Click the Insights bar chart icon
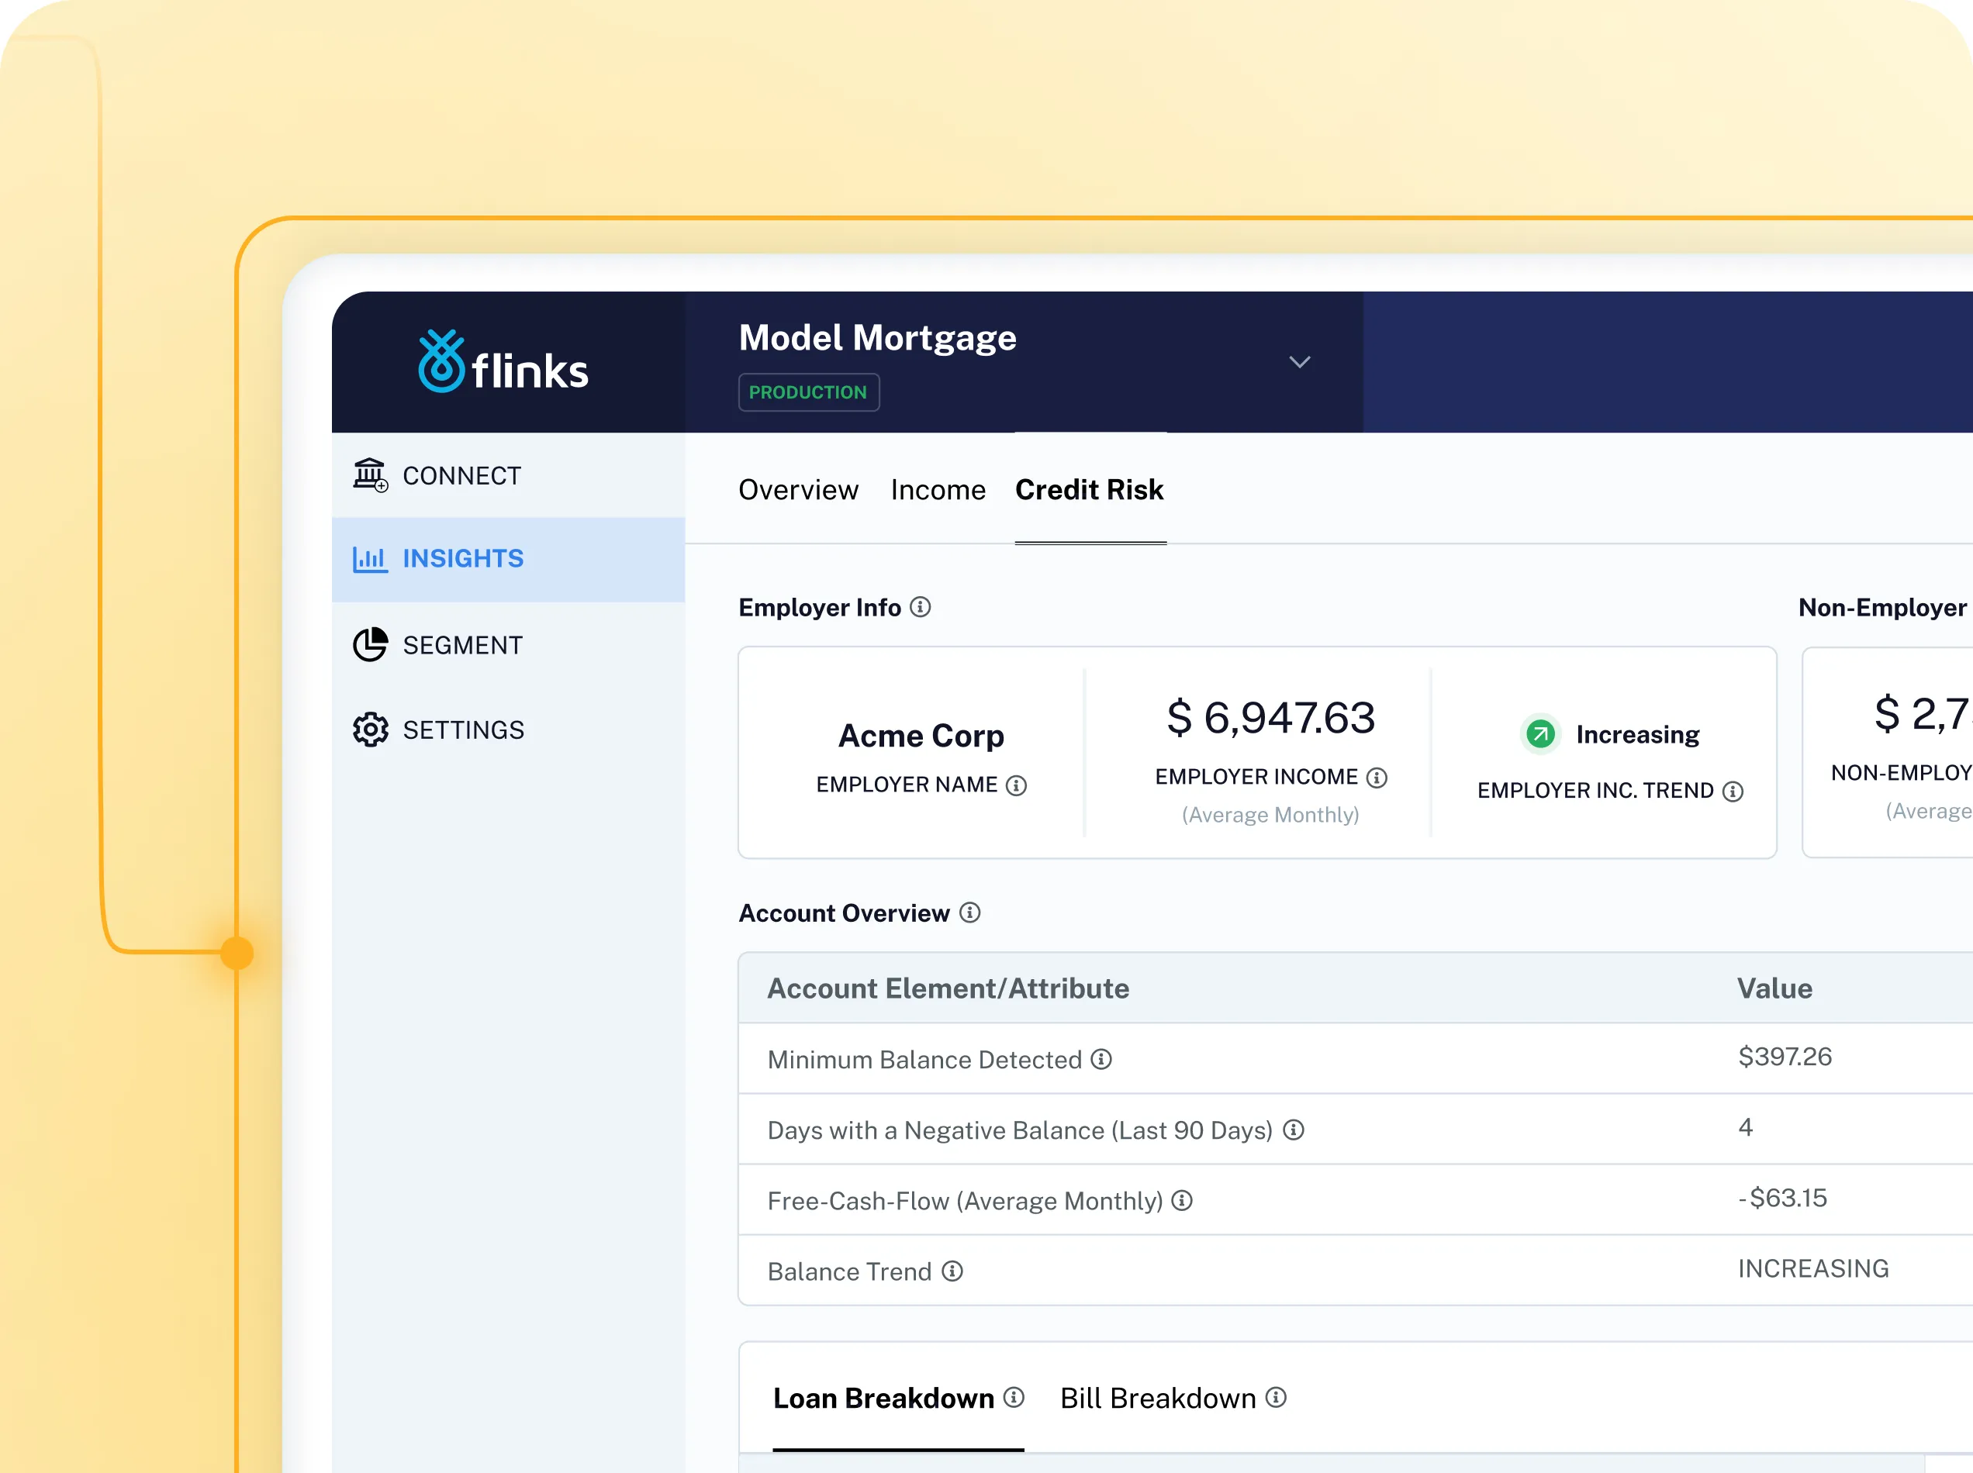Viewport: 1973px width, 1473px height. (x=369, y=559)
